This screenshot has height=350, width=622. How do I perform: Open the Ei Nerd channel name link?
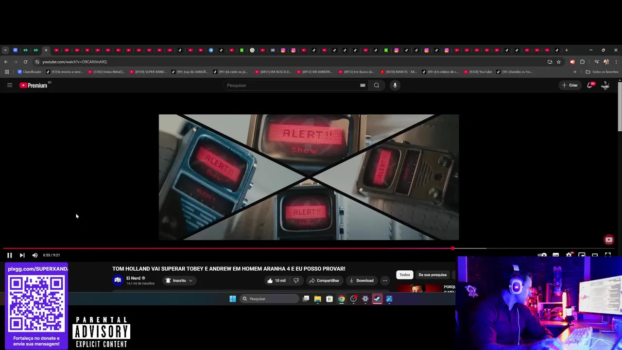(133, 278)
